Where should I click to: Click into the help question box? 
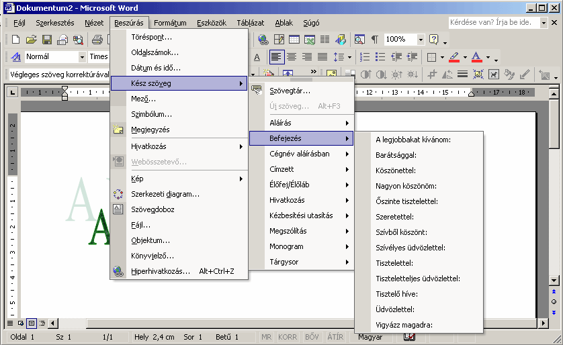click(x=494, y=22)
